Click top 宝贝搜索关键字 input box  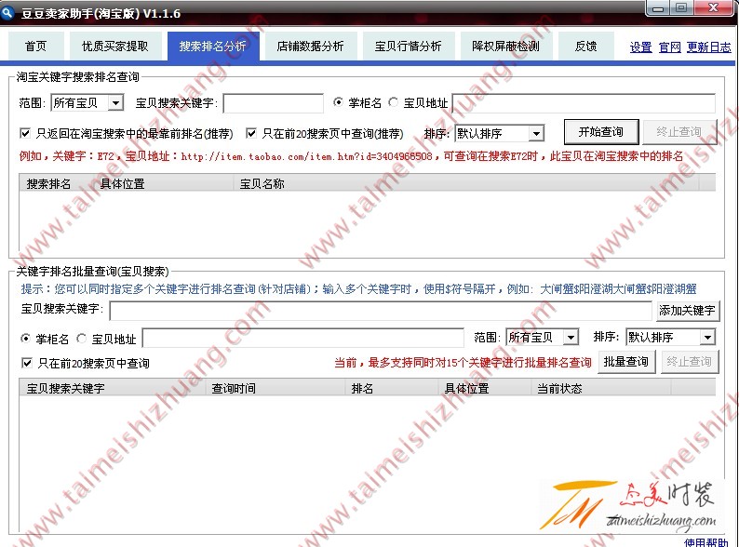[274, 103]
